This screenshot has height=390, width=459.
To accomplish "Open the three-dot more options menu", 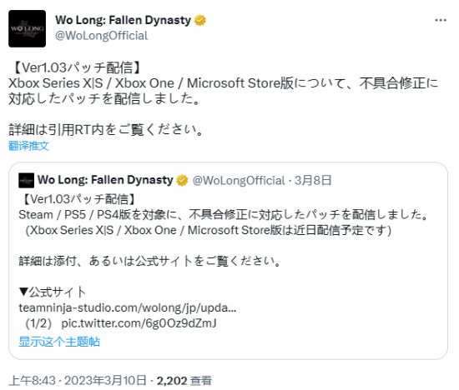I will [x=441, y=20].
